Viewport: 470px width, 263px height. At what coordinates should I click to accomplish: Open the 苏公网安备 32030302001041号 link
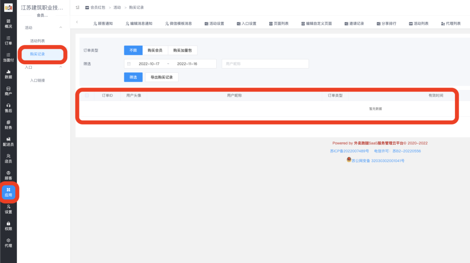pos(378,161)
